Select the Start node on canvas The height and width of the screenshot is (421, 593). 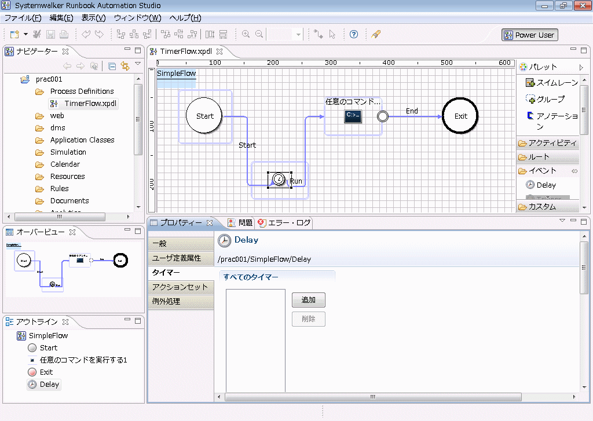point(204,116)
